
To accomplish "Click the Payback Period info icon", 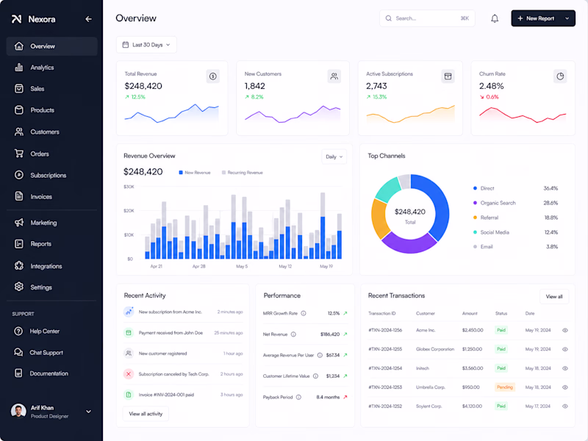I will point(298,397).
